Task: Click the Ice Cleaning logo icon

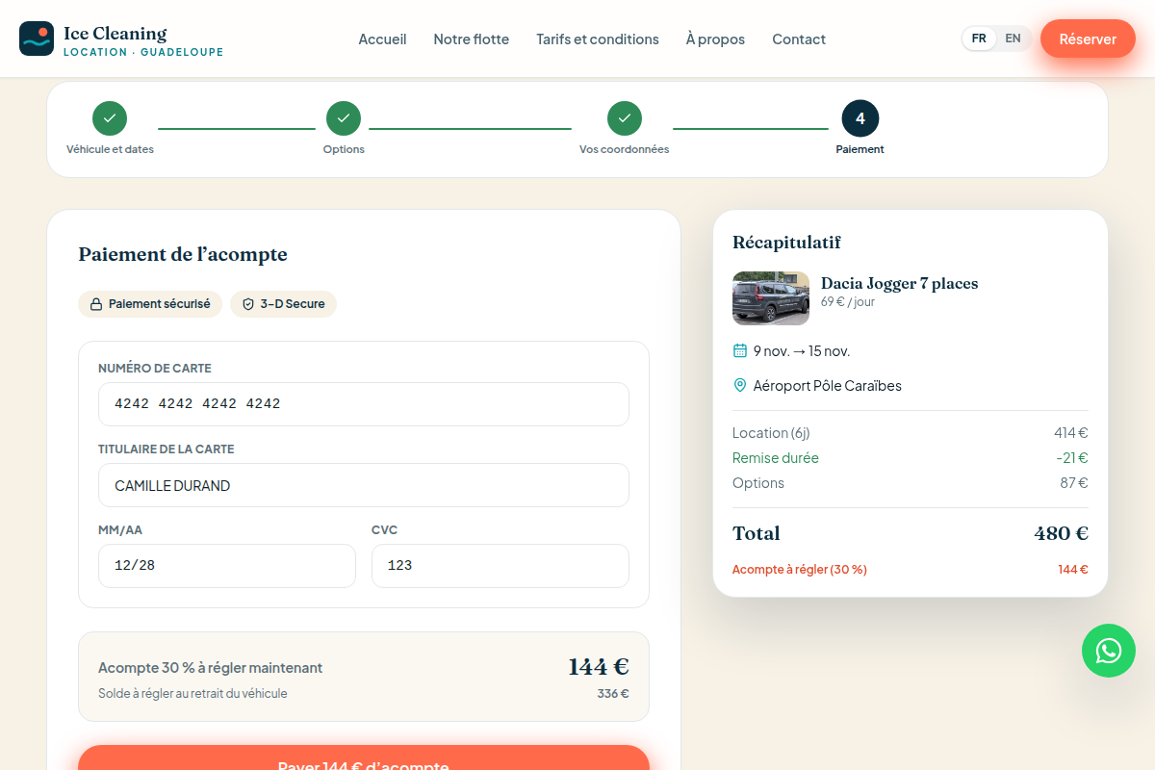Action: 37,38
